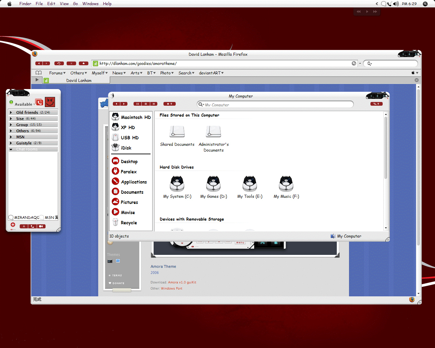Open Recycle in sidebar
Image resolution: width=435 pixels, height=348 pixels.
tap(124, 223)
